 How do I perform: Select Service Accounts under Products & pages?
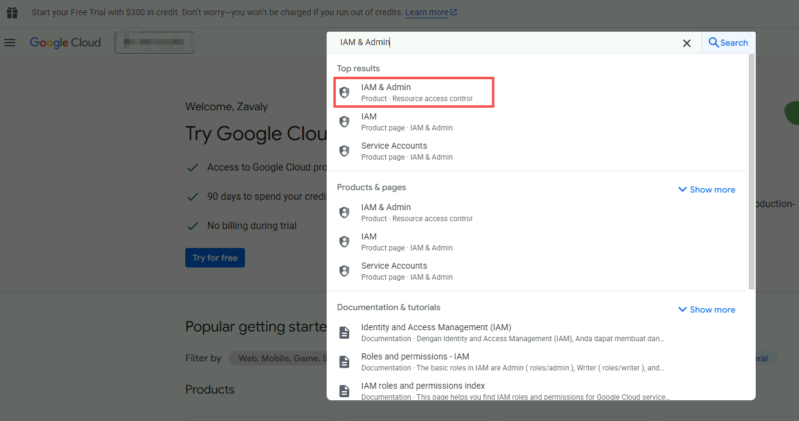[x=536, y=271]
